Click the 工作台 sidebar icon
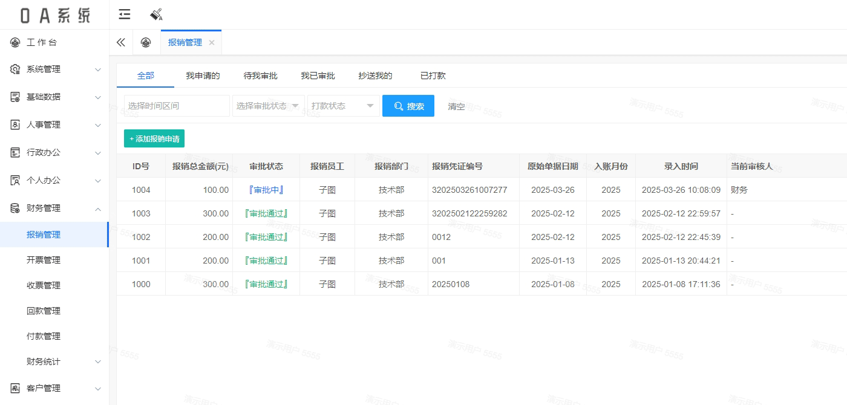The image size is (847, 405). (16, 42)
